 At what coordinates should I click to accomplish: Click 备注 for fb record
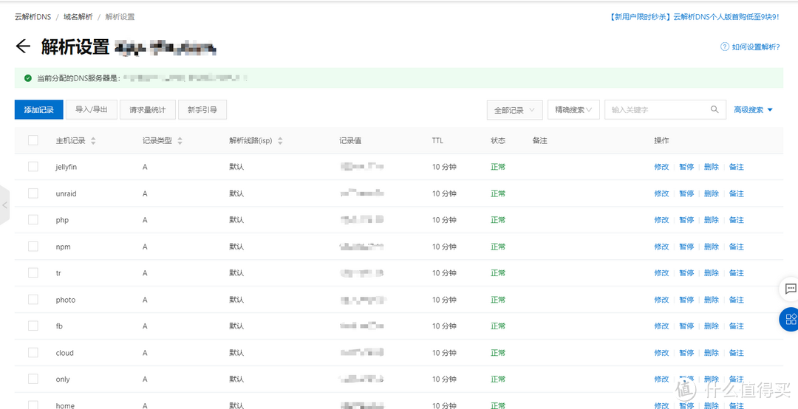737,326
